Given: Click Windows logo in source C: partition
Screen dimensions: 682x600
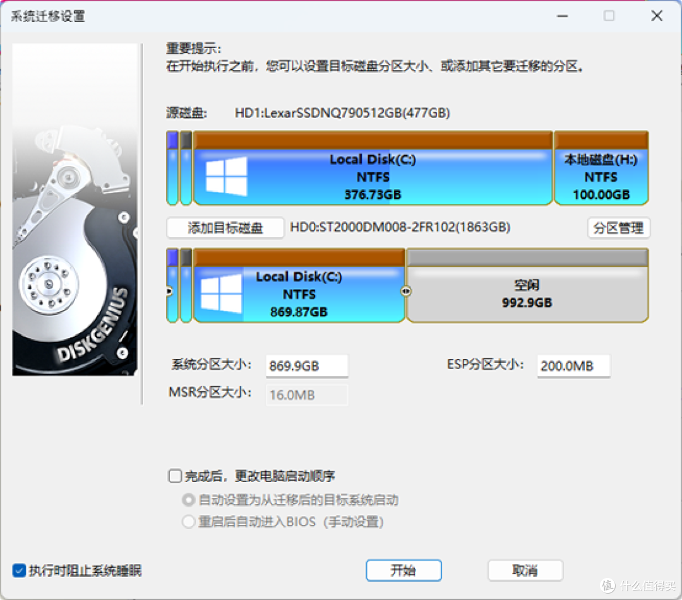Looking at the screenshot, I should (226, 177).
